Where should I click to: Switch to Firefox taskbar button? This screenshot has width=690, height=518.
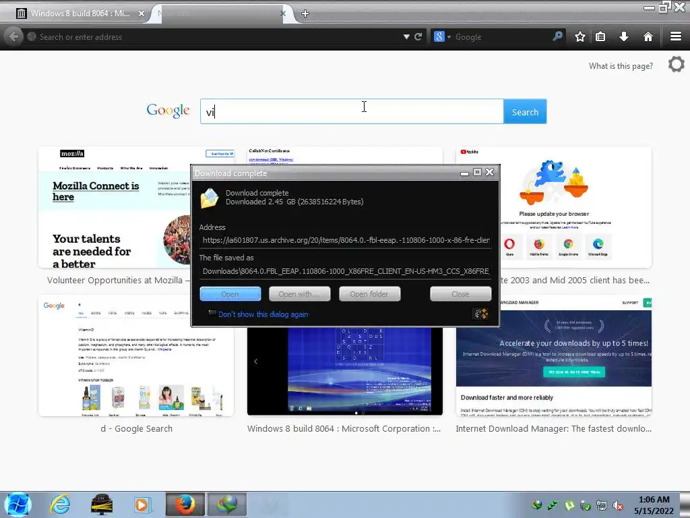coord(185,505)
